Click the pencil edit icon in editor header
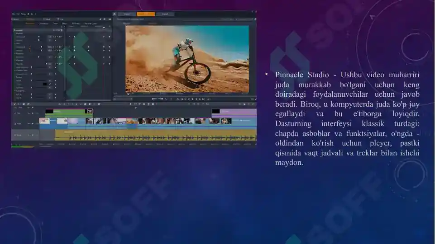 point(100,19)
